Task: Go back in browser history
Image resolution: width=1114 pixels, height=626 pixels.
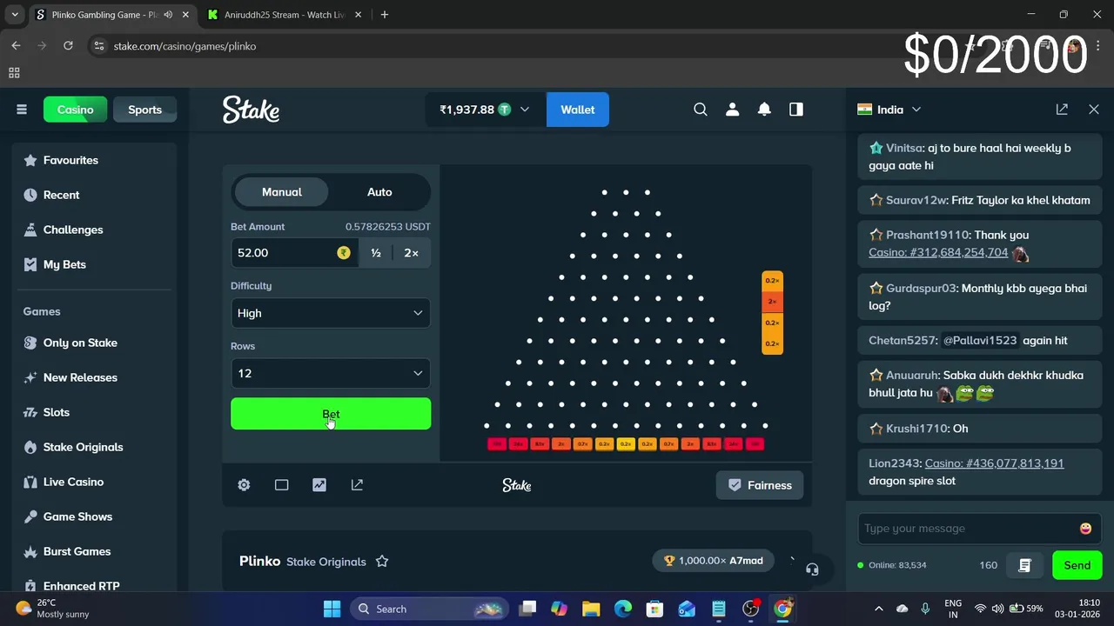Action: click(x=16, y=46)
